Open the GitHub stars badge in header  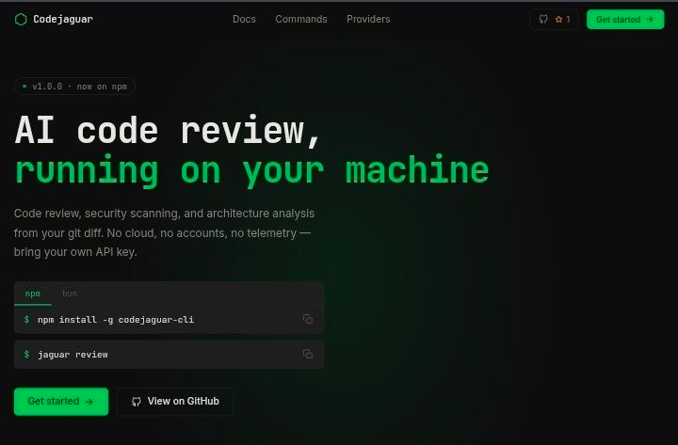[x=555, y=20]
